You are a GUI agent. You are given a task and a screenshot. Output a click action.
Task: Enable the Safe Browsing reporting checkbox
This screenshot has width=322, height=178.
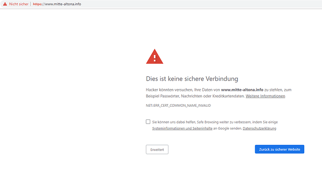click(x=148, y=122)
